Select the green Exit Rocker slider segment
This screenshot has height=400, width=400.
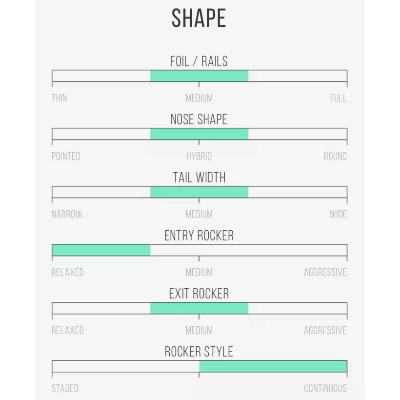coord(199,308)
